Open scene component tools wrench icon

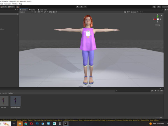125,12
